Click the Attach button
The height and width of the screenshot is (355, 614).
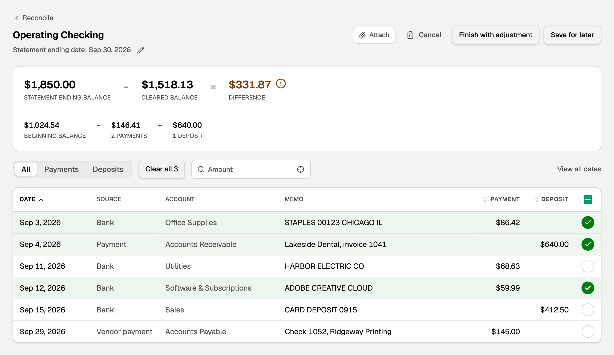[374, 35]
